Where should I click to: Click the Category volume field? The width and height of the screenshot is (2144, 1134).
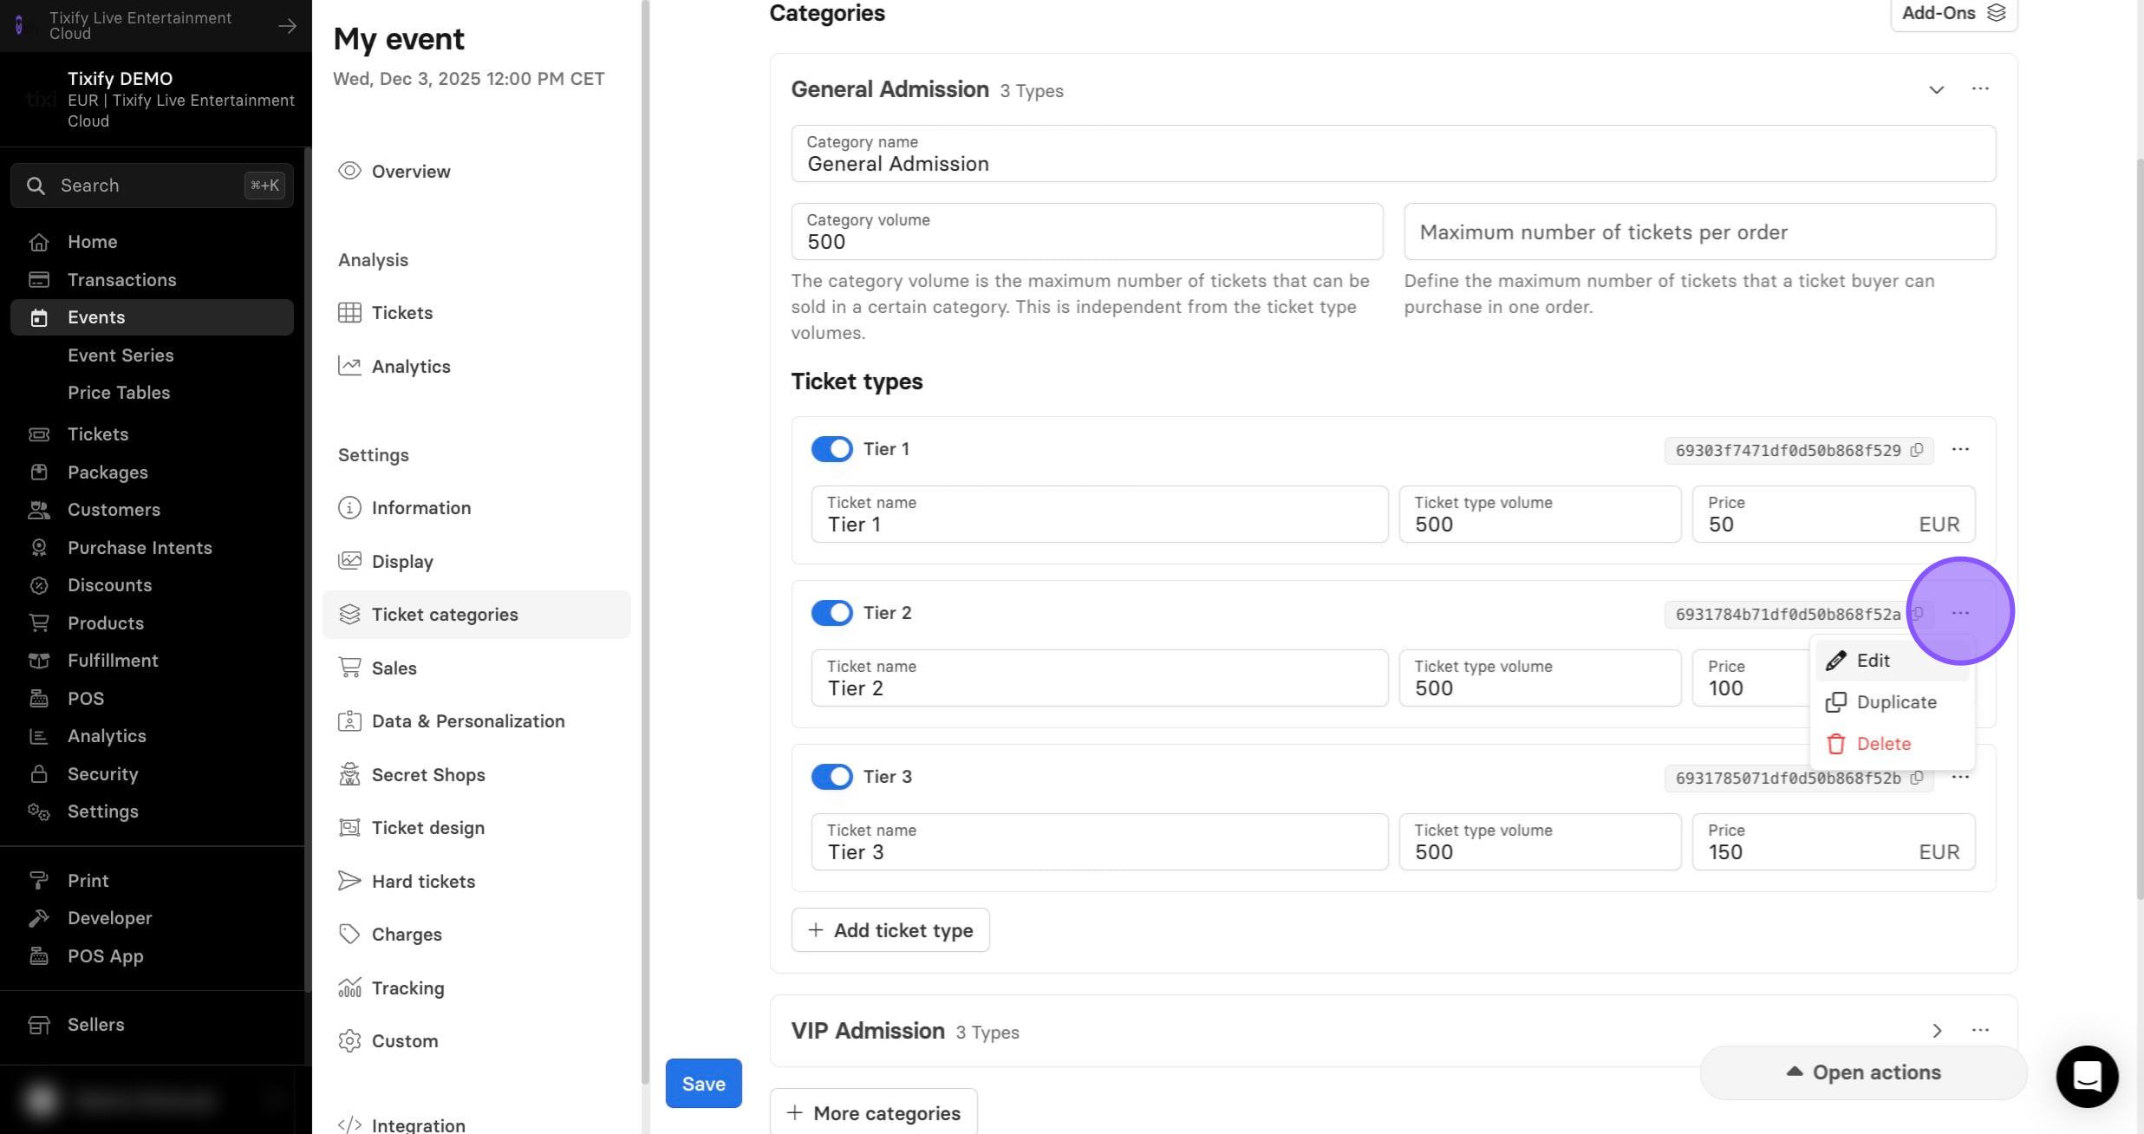click(1086, 231)
